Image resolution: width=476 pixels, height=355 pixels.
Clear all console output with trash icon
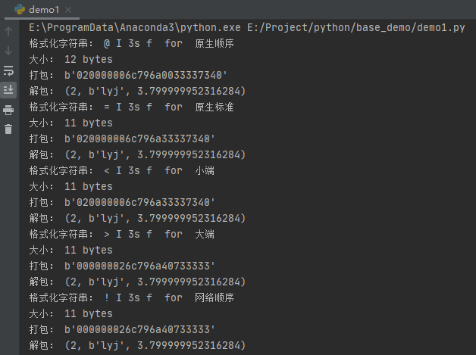pyautogui.click(x=8, y=129)
